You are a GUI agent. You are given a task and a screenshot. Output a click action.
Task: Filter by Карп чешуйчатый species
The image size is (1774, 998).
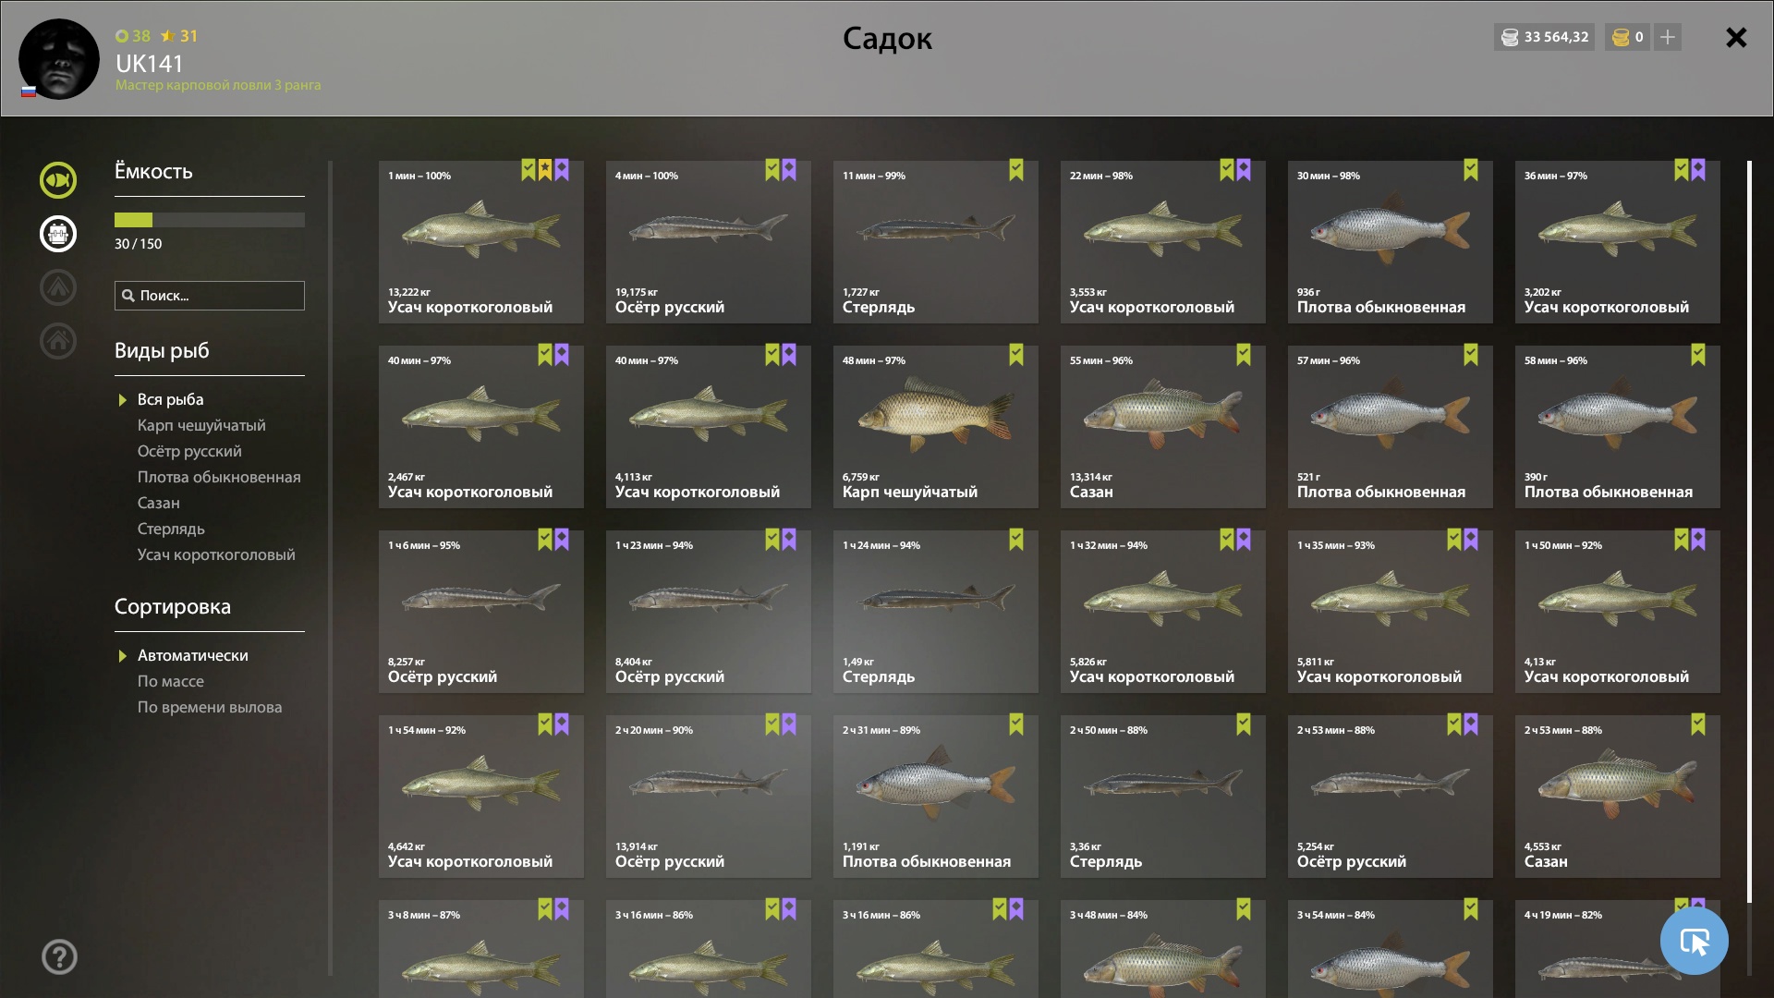pyautogui.click(x=201, y=425)
